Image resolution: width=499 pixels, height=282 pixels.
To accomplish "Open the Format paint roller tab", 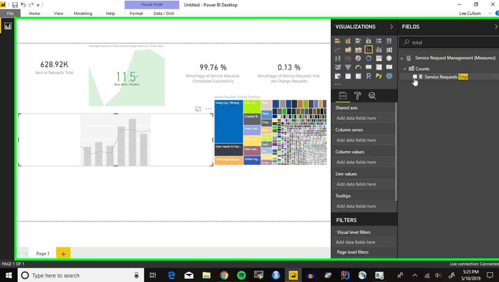I will (x=358, y=96).
